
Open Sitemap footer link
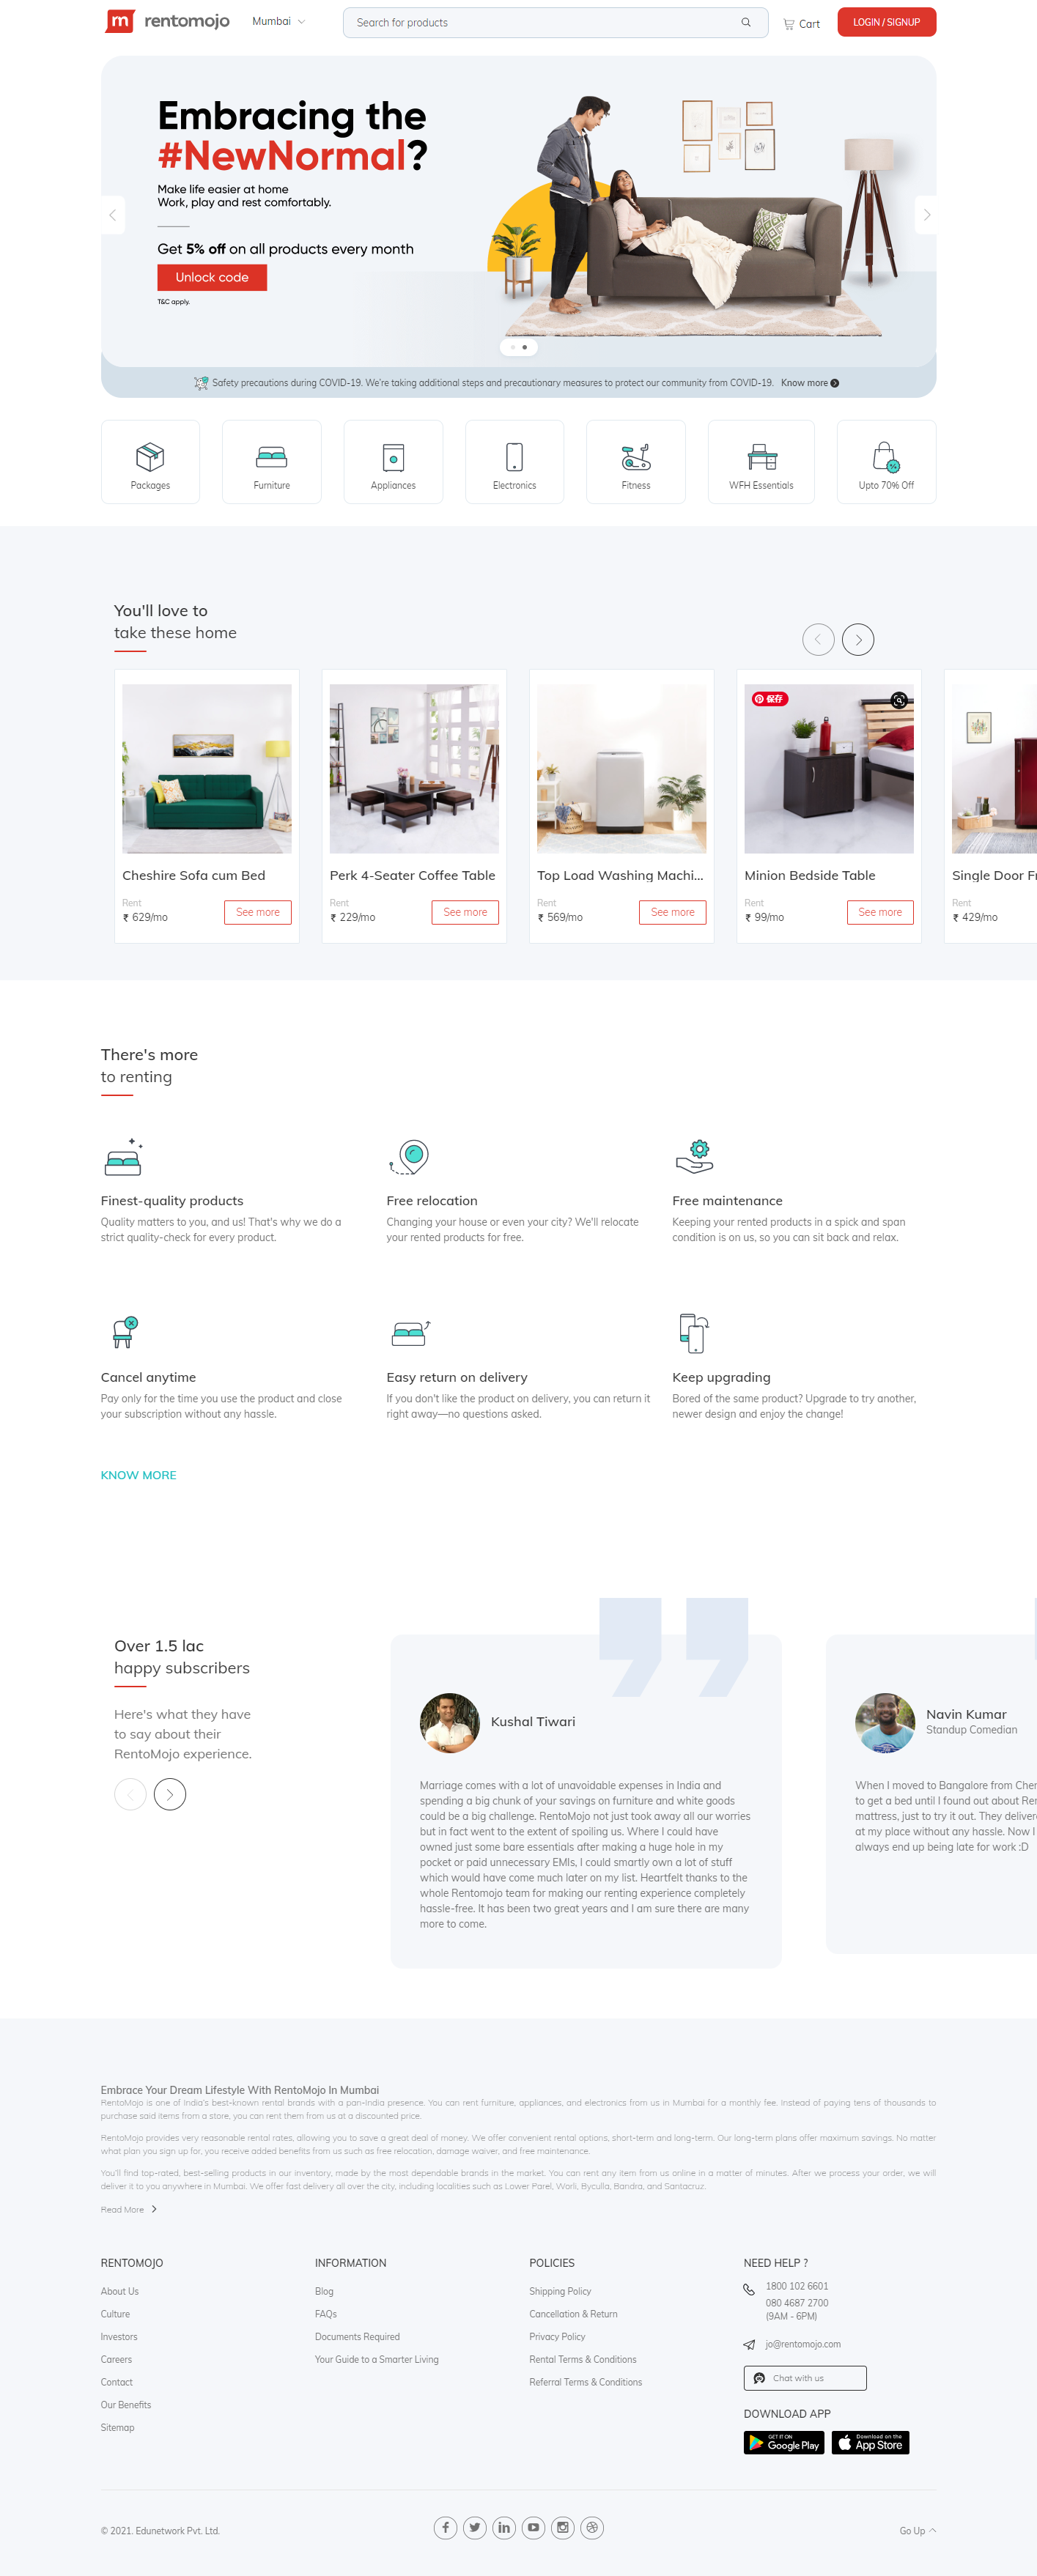tap(117, 2427)
